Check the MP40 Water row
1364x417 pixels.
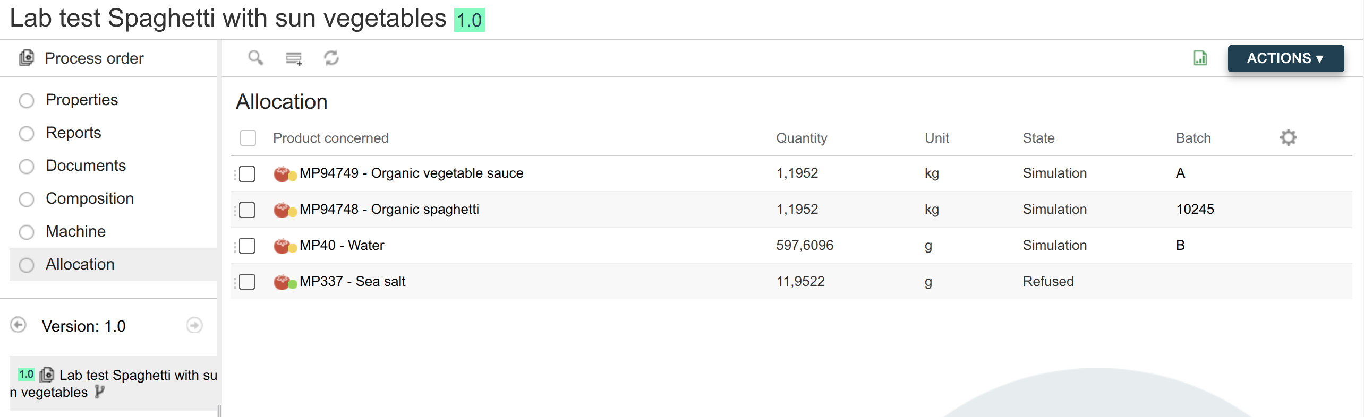point(247,246)
